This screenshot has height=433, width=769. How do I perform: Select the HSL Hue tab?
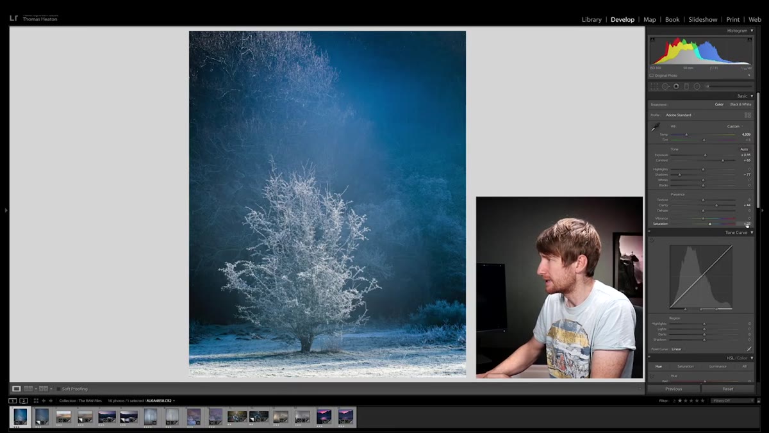pyautogui.click(x=659, y=366)
